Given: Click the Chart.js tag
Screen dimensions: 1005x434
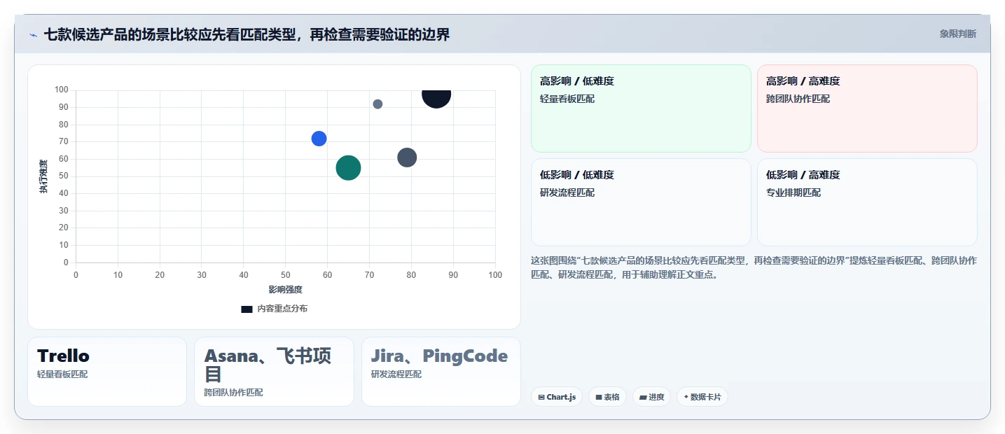Looking at the screenshot, I should [x=557, y=397].
